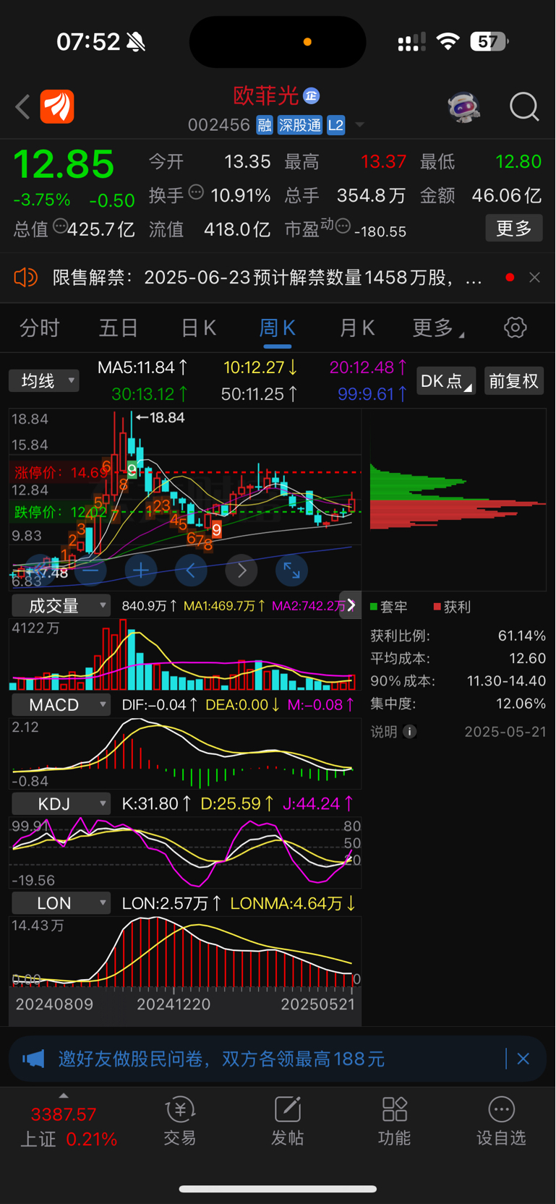Tap the 获利 red legend
The height and width of the screenshot is (1204, 556).
(x=452, y=607)
